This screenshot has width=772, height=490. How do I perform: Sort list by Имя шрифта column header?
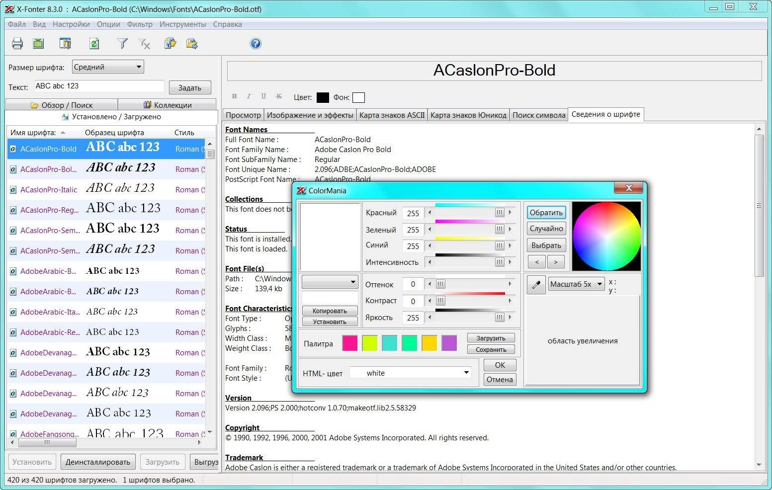pos(44,133)
